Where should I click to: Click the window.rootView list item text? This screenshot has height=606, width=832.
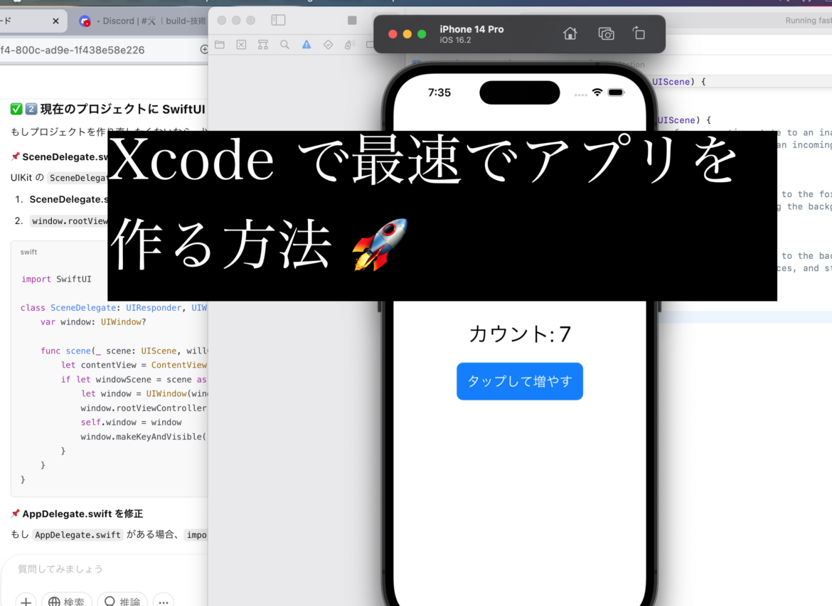69,221
